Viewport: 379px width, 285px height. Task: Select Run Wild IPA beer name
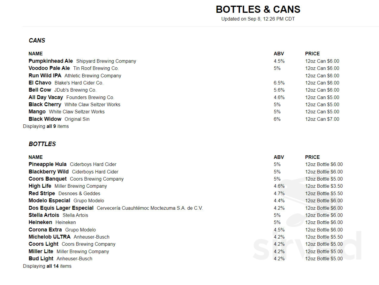click(45, 76)
